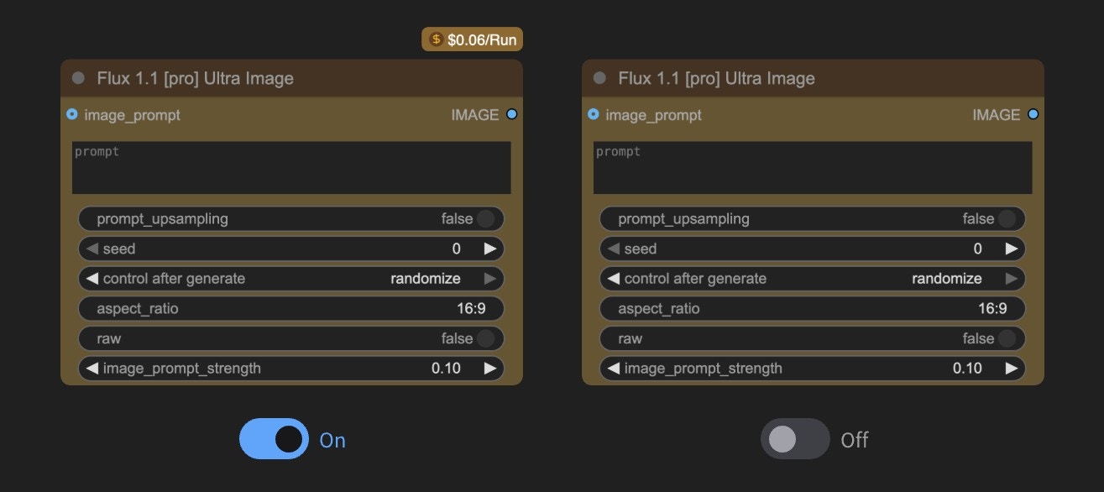This screenshot has width=1104, height=492.
Task: Click the IMAGE output dot on right node
Action: [x=1033, y=114]
